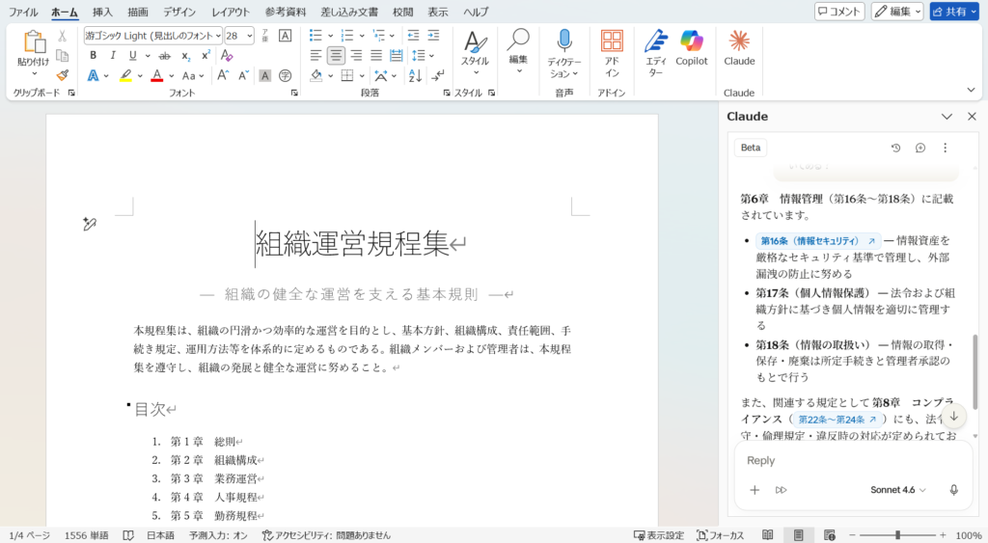Switch to the 挿入 ribbon tab
Image resolution: width=988 pixels, height=543 pixels.
point(102,12)
